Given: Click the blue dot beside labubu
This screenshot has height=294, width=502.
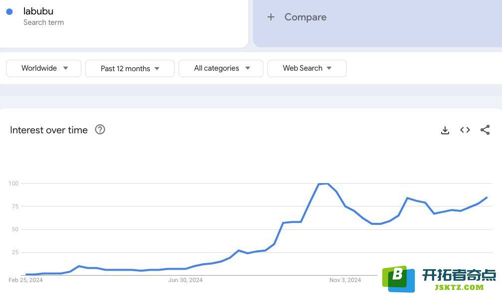Looking at the screenshot, I should [x=9, y=11].
